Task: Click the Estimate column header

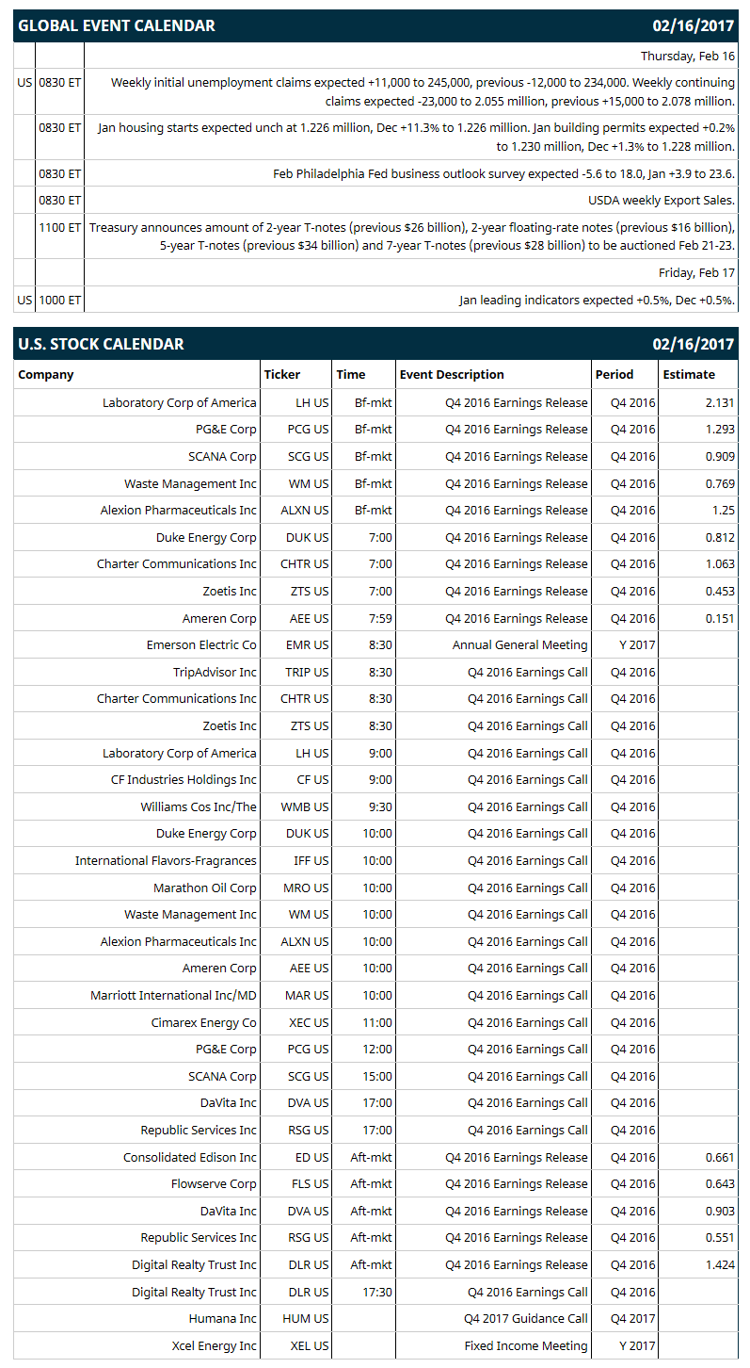Action: 689,374
